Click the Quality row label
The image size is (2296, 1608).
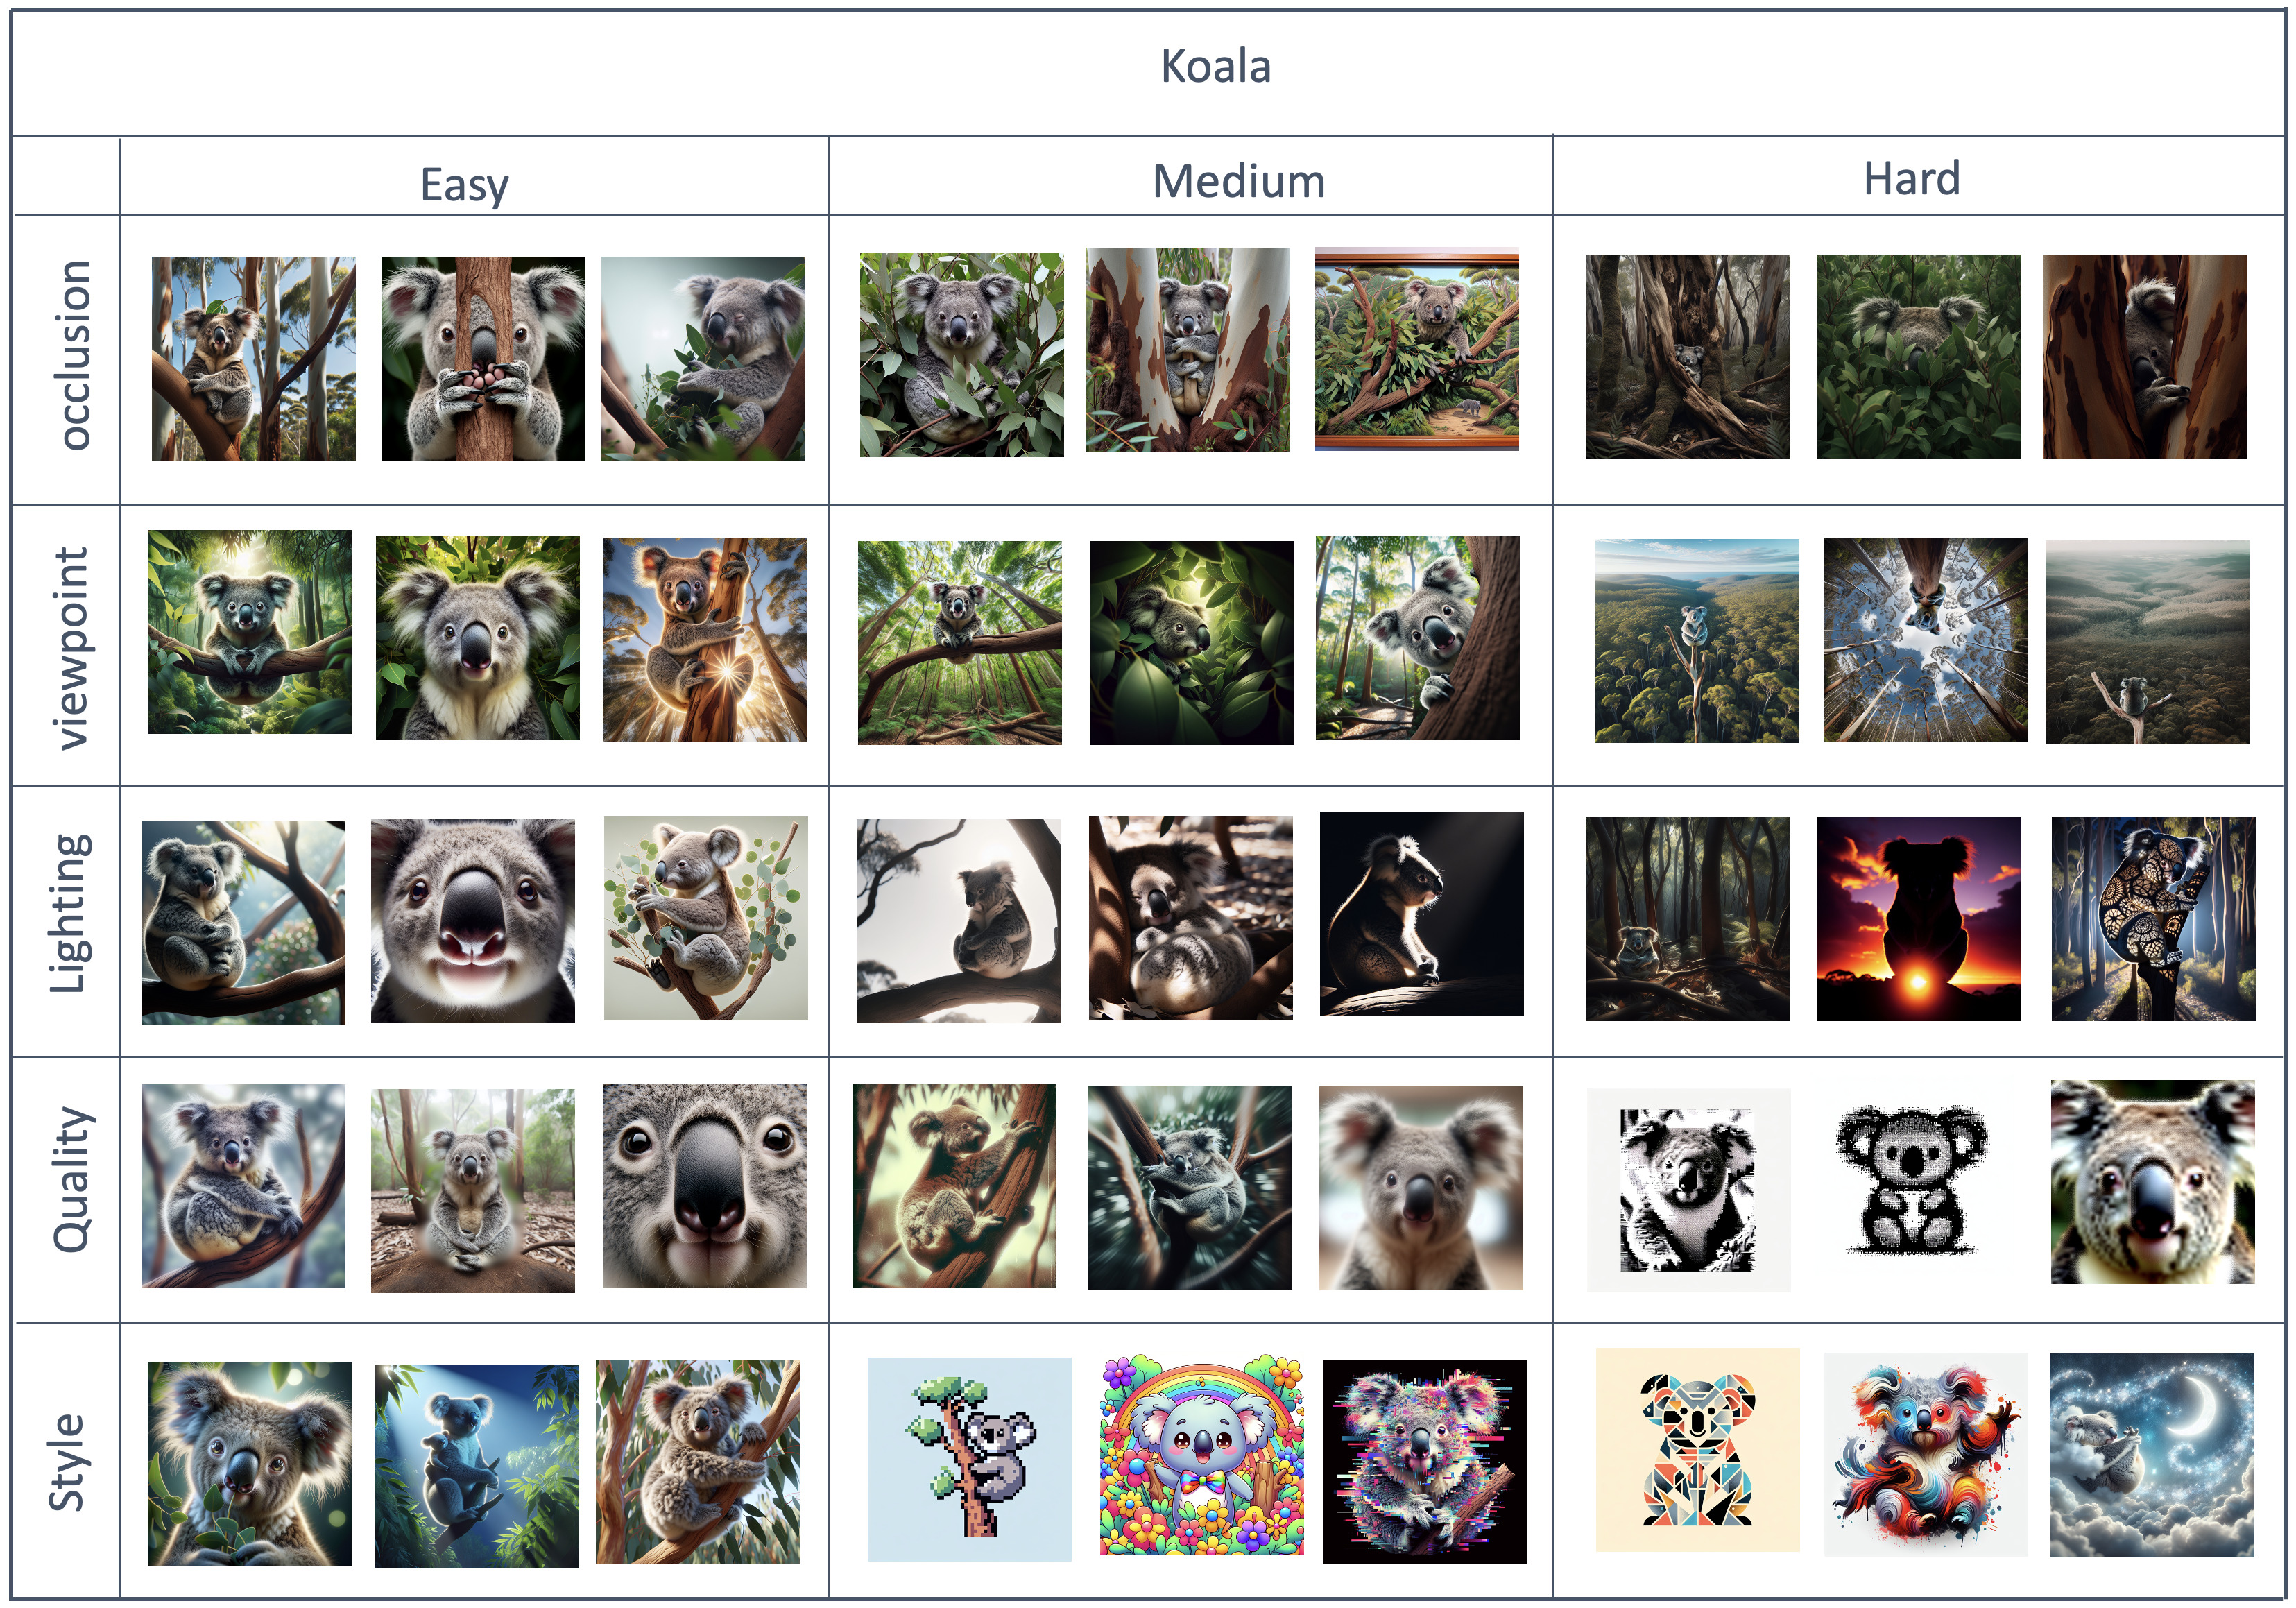(72, 1180)
